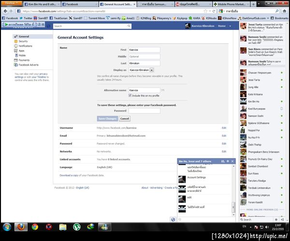Click the volume speaker tray icon
Screen dimensions: 290x241
[267, 227]
